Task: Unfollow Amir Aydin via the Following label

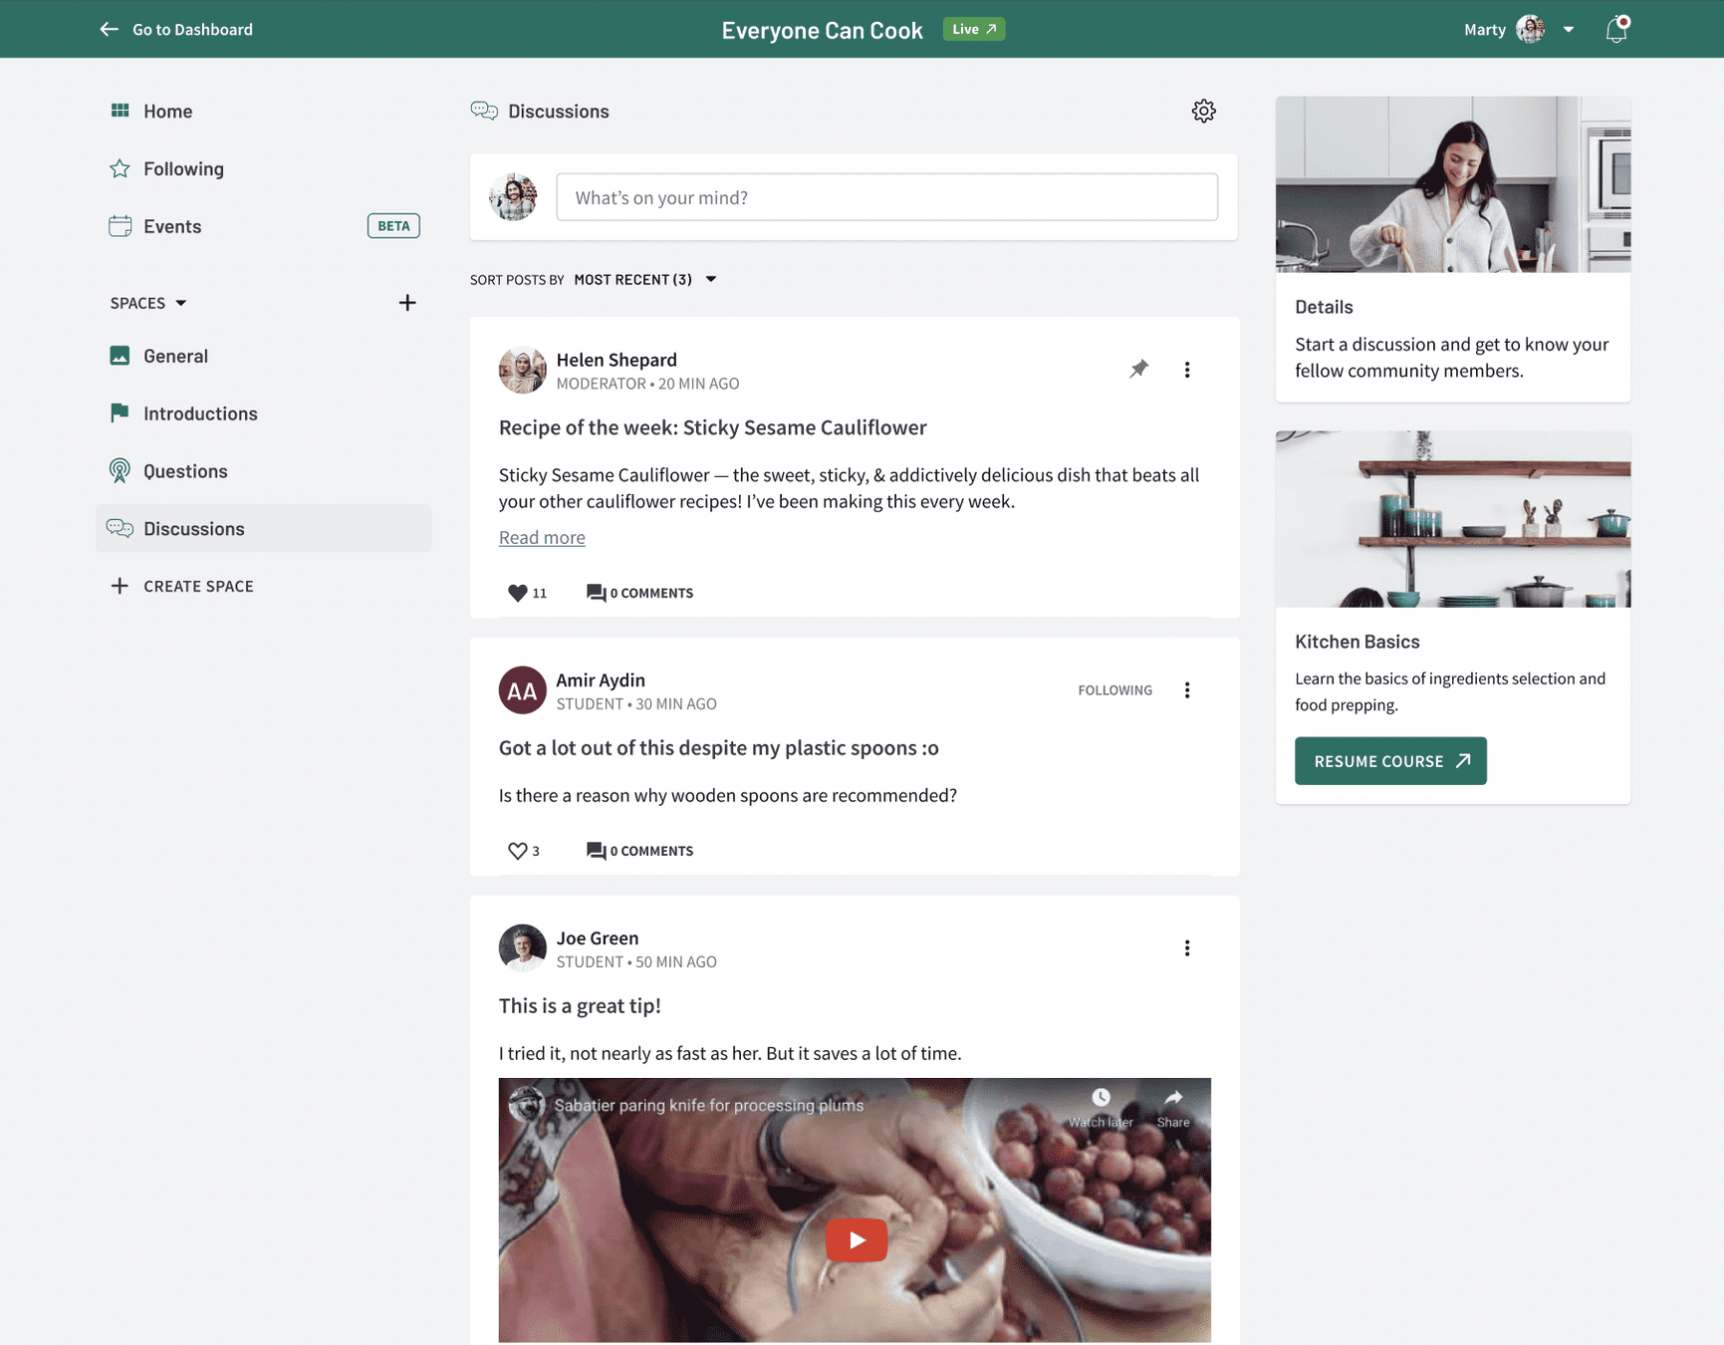Action: click(1114, 689)
